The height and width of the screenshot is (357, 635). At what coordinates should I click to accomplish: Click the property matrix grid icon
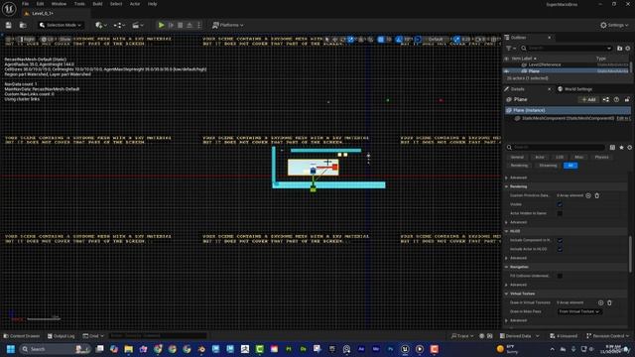pos(612,148)
